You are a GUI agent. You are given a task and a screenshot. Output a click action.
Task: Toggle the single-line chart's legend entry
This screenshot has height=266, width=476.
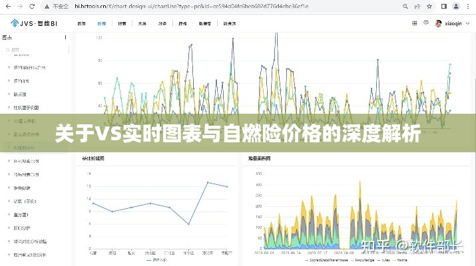pos(156,260)
